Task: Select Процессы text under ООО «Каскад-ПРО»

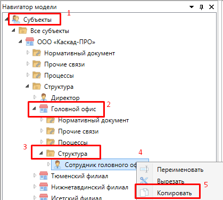Action: point(59,76)
